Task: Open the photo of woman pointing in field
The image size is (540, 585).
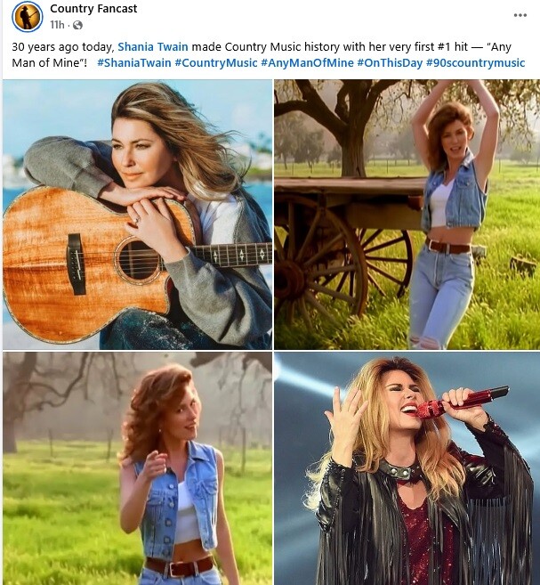Action: coord(137,468)
